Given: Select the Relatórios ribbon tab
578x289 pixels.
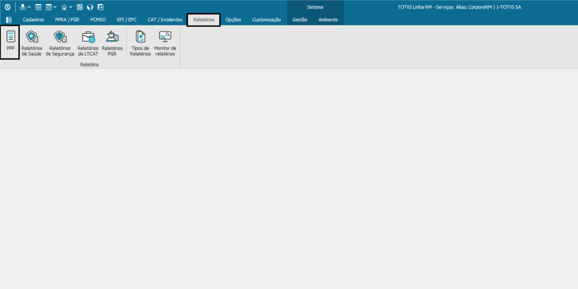Looking at the screenshot, I should (x=204, y=20).
